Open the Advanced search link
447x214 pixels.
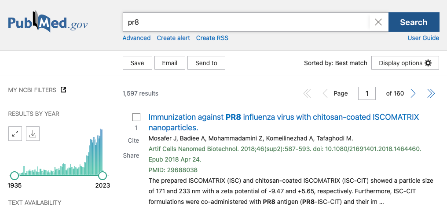[136, 38]
